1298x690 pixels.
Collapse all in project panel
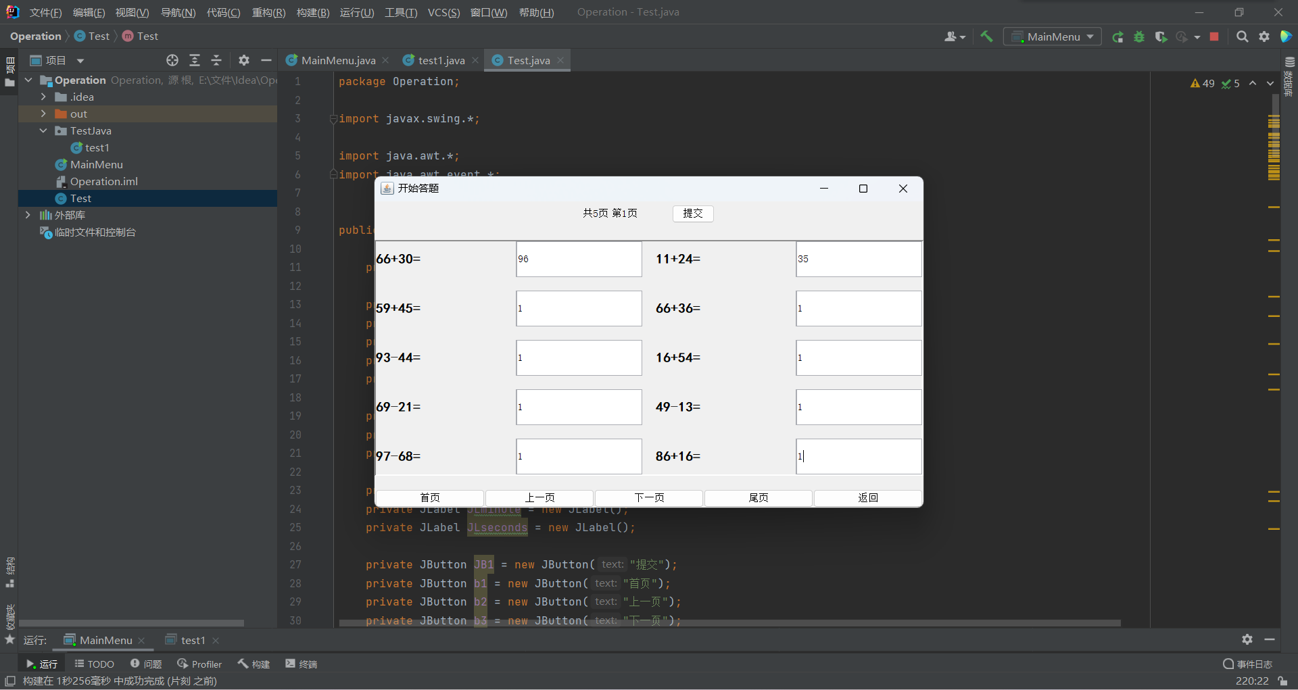point(216,60)
